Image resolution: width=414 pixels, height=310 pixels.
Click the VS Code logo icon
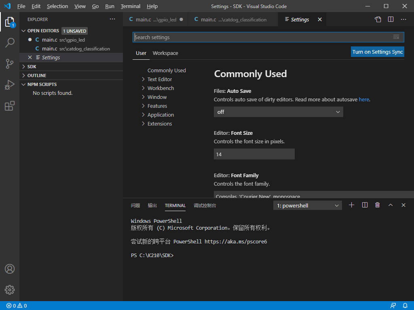click(x=7, y=6)
